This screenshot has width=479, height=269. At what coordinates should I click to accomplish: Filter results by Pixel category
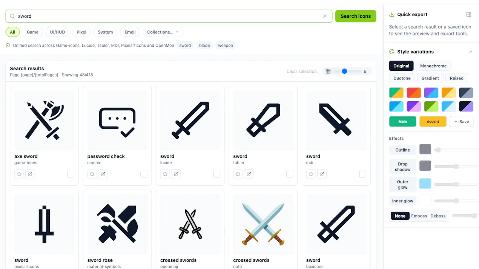81,32
